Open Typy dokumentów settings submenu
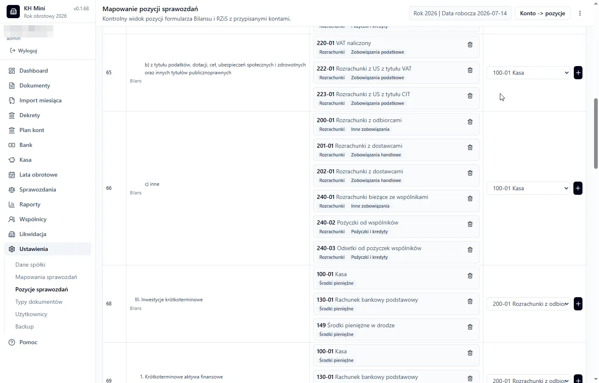 (x=39, y=302)
